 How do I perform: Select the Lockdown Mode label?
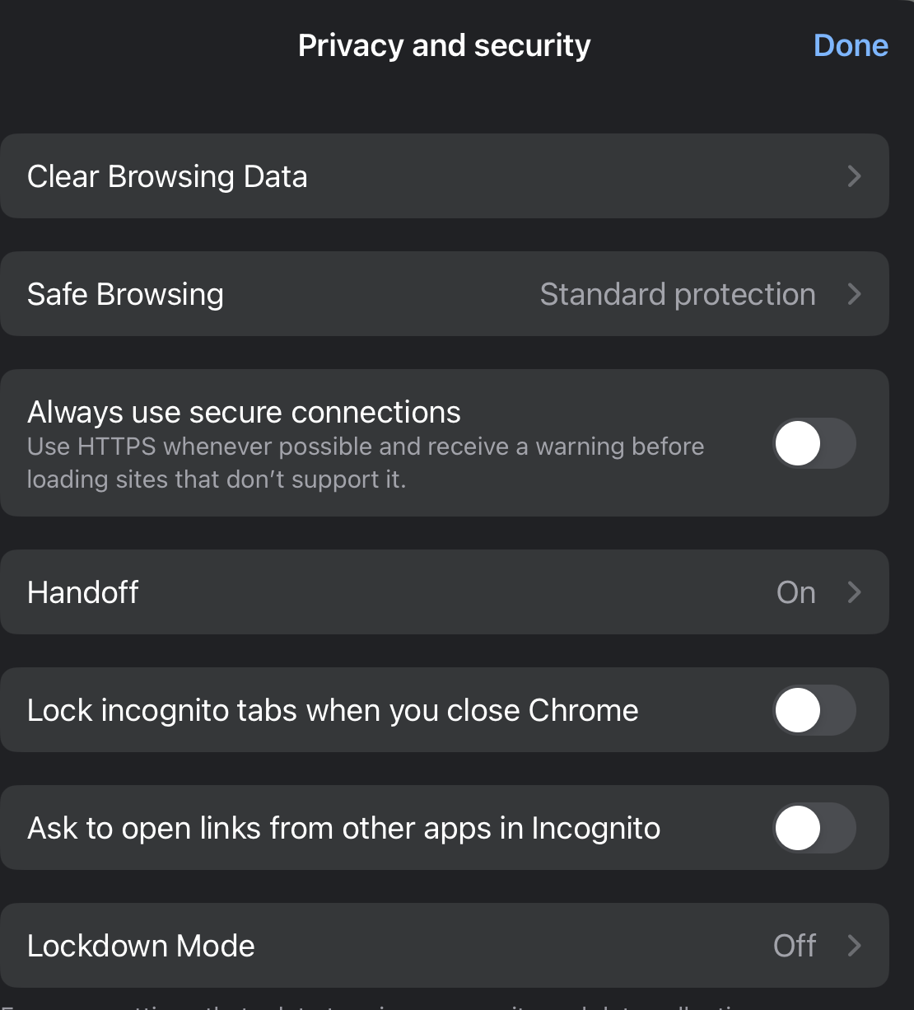click(141, 946)
